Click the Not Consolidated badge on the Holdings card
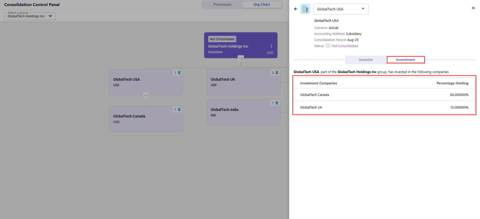Viewport: 480px width, 219px height. click(x=222, y=39)
